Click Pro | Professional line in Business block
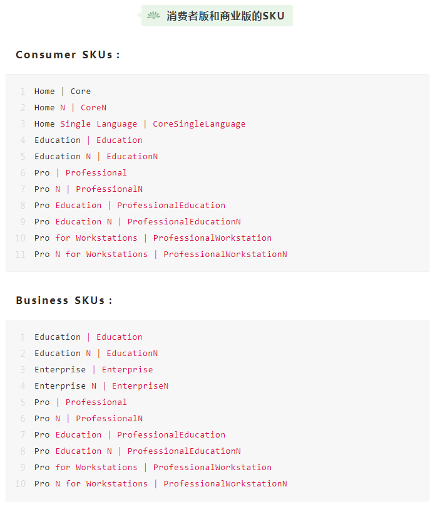This screenshot has width=435, height=509. pos(81,402)
